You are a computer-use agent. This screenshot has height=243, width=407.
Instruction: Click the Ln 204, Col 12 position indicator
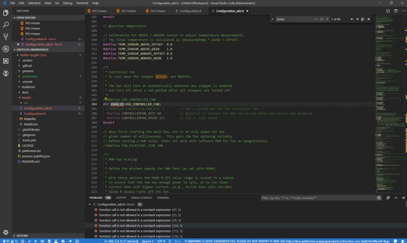pos(121,241)
